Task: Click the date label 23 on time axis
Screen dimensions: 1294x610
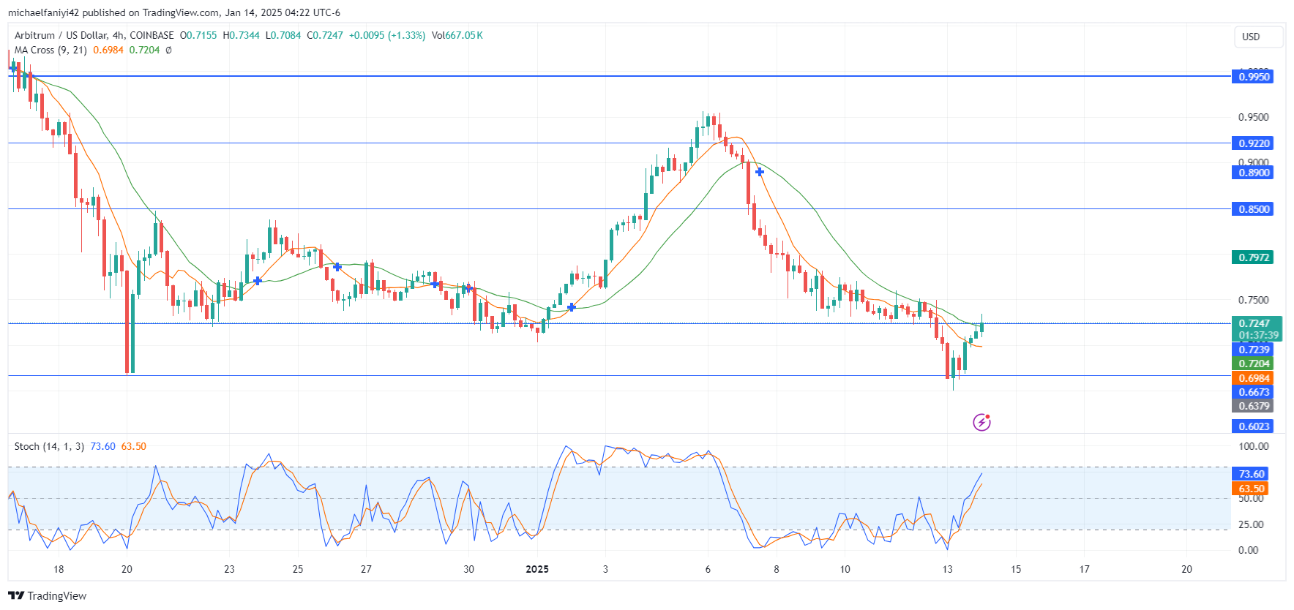Action: click(229, 569)
